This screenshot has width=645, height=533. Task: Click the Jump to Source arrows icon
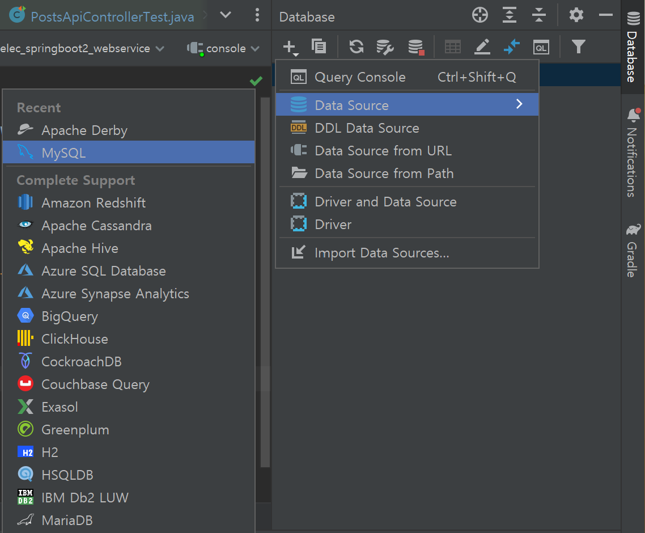(x=512, y=47)
